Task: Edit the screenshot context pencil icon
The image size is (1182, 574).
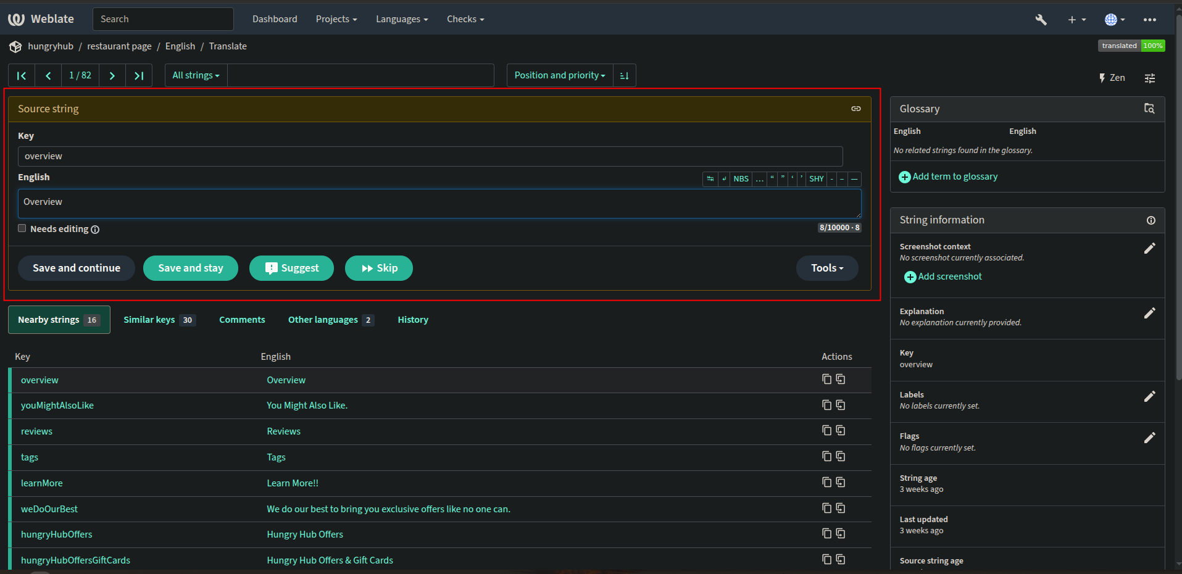Action: pyautogui.click(x=1149, y=249)
